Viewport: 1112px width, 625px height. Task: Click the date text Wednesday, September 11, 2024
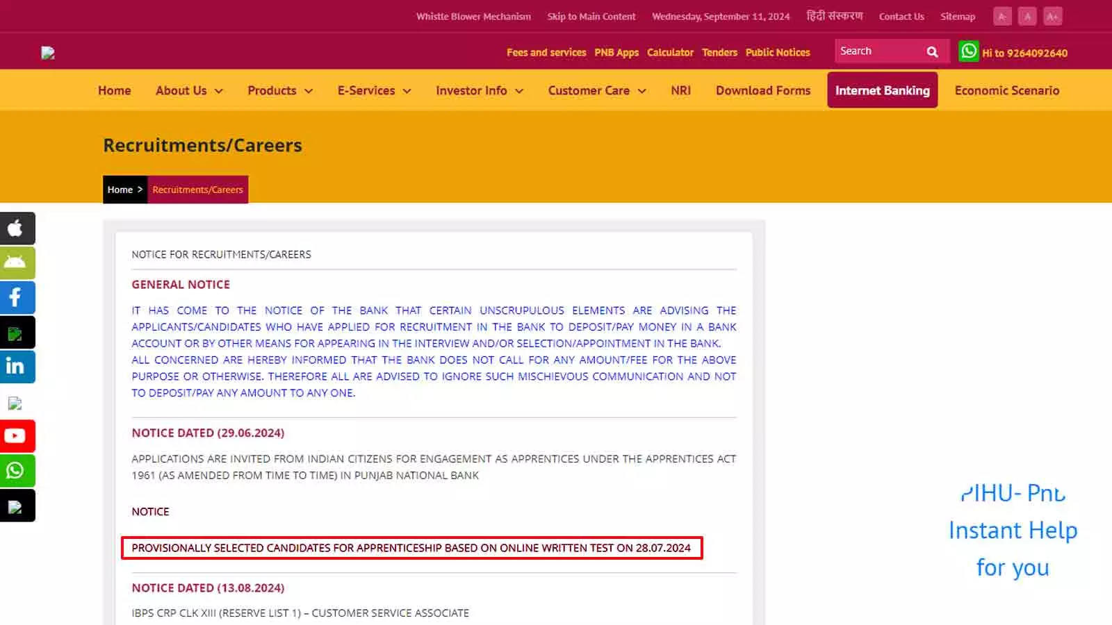[721, 17]
